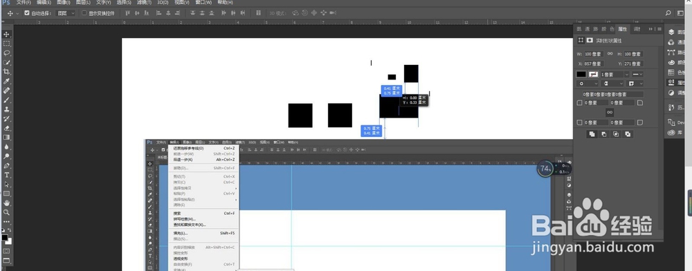Open the 窗口(W) menu
This screenshot has height=271, width=692.
point(203,2)
